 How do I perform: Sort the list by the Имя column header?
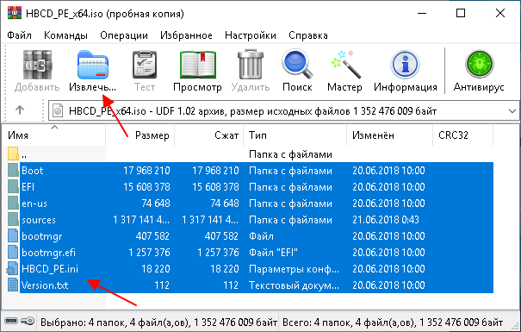point(55,135)
